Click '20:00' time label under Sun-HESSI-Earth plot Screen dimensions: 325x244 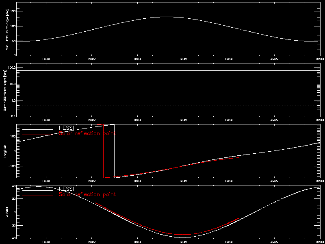coord(274,59)
